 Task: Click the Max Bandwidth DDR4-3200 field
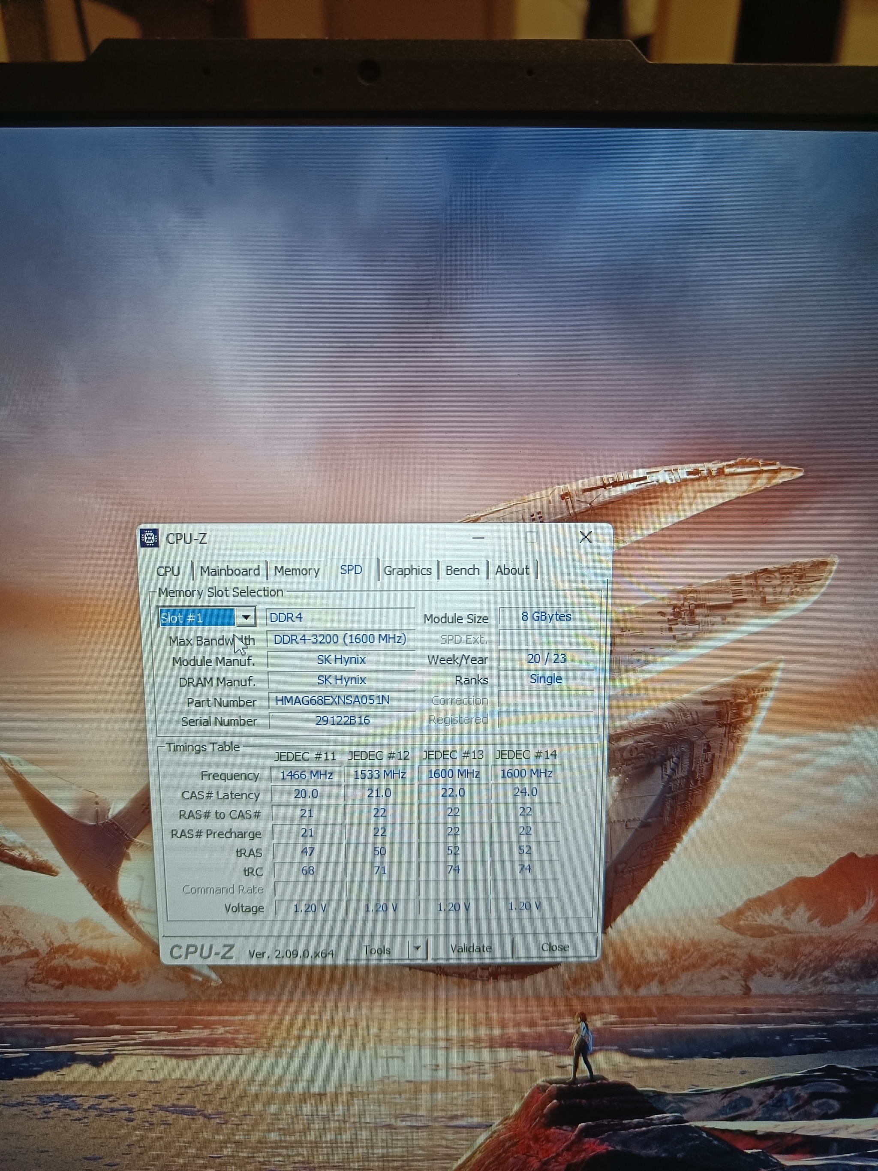coord(340,639)
